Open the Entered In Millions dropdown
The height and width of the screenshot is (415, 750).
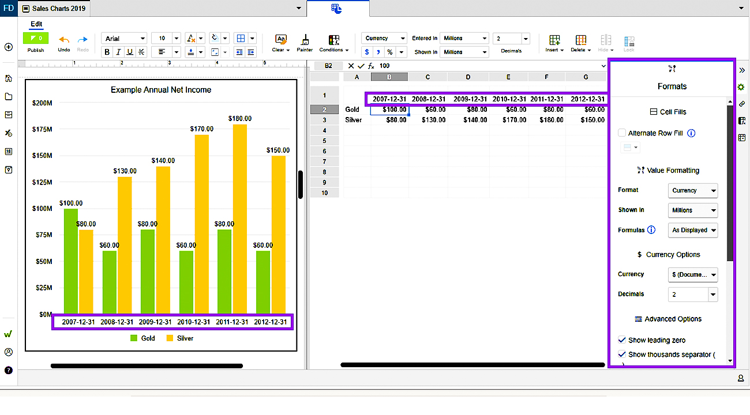[x=464, y=38]
